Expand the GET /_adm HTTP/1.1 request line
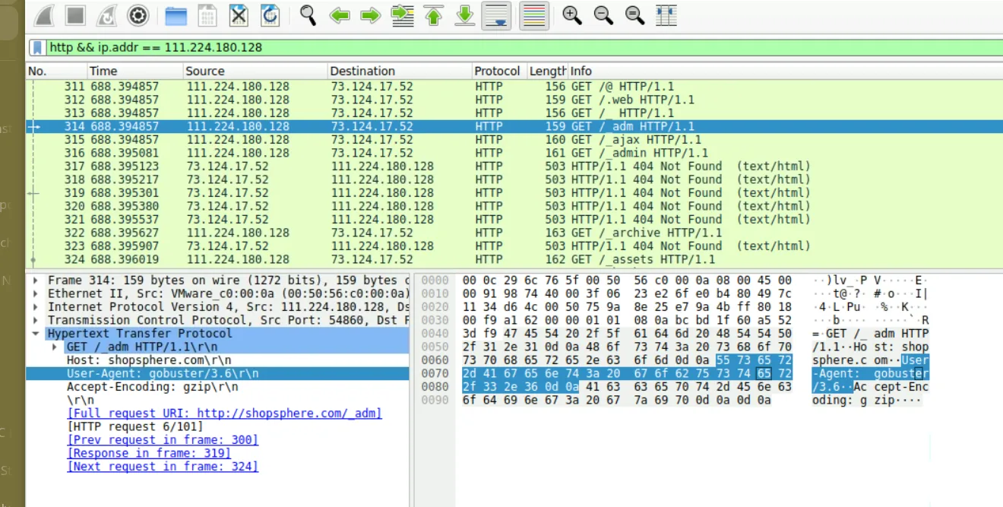Image resolution: width=1003 pixels, height=507 pixels. [55, 347]
